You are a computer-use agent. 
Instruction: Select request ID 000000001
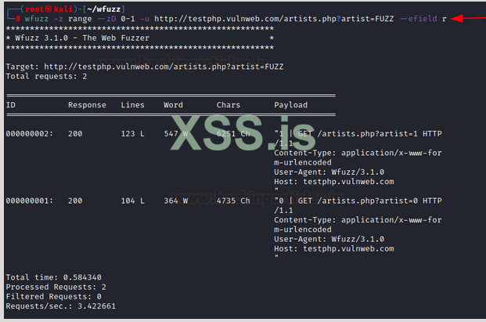[30, 201]
